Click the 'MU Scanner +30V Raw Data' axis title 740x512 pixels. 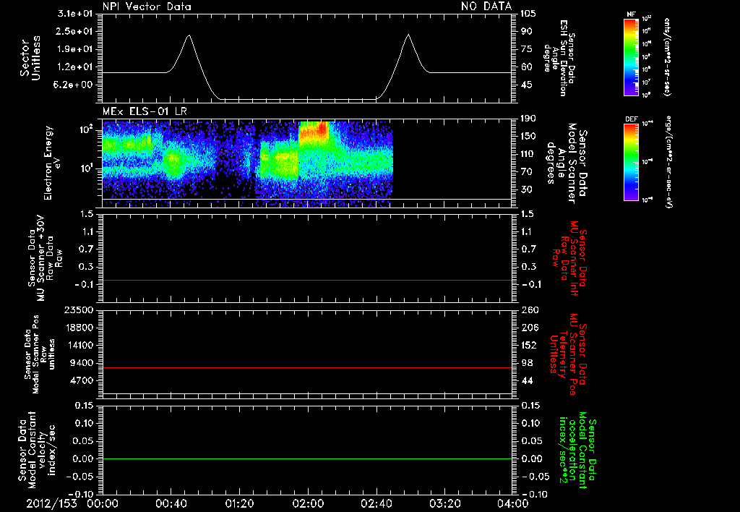(x=45, y=258)
